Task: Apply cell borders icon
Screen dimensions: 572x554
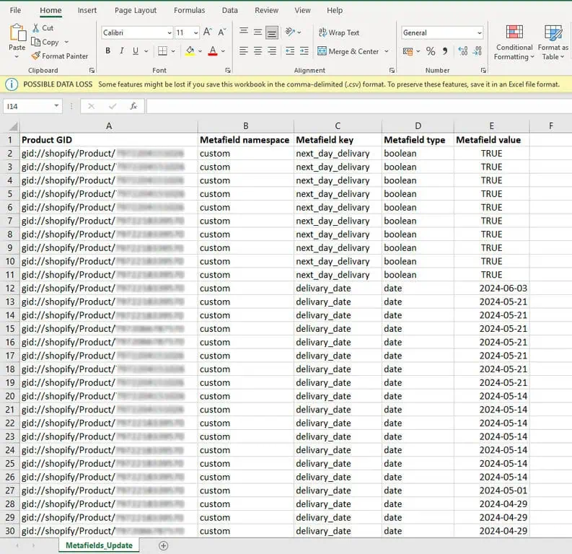Action: point(163,50)
